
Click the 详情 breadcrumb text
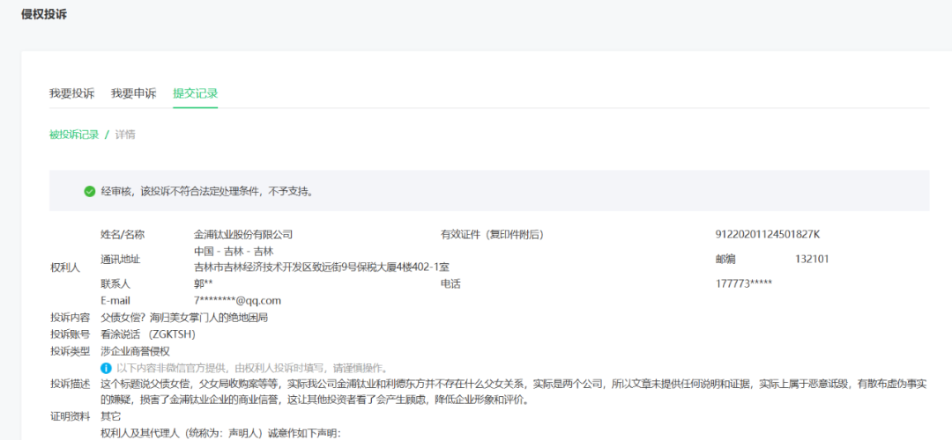125,135
